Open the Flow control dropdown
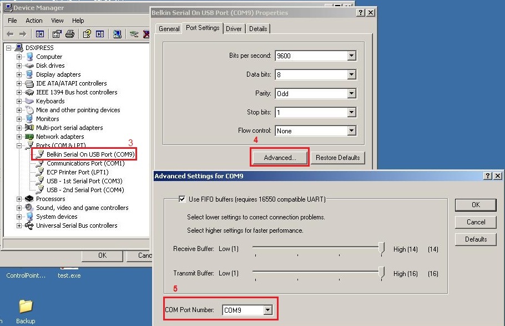This screenshot has width=505, height=326. 350,131
